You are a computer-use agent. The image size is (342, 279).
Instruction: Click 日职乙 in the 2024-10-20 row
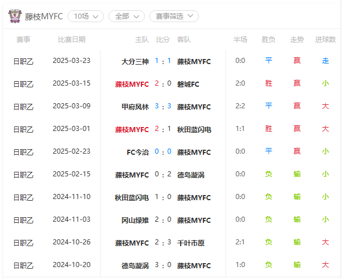point(23,265)
